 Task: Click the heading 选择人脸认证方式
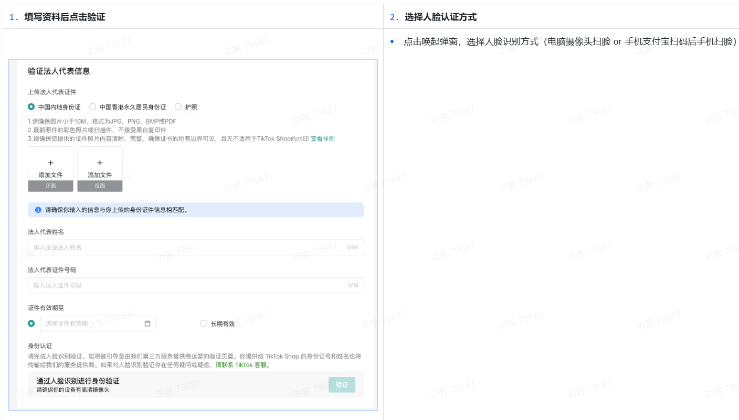point(440,17)
